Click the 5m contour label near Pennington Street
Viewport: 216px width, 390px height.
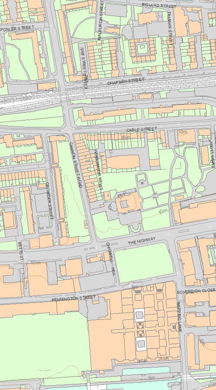tap(135, 287)
